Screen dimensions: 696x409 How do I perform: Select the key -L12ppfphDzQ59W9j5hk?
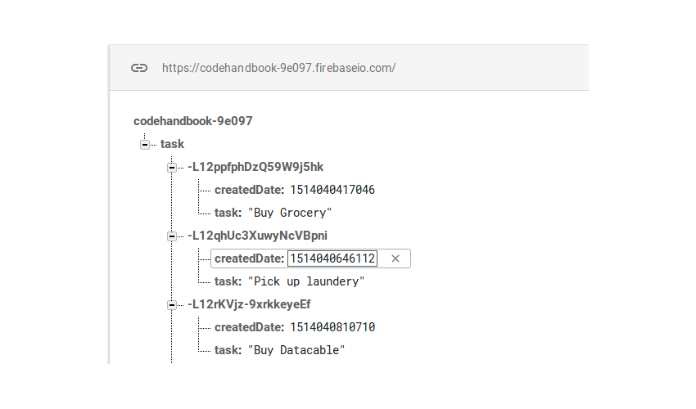[255, 167]
